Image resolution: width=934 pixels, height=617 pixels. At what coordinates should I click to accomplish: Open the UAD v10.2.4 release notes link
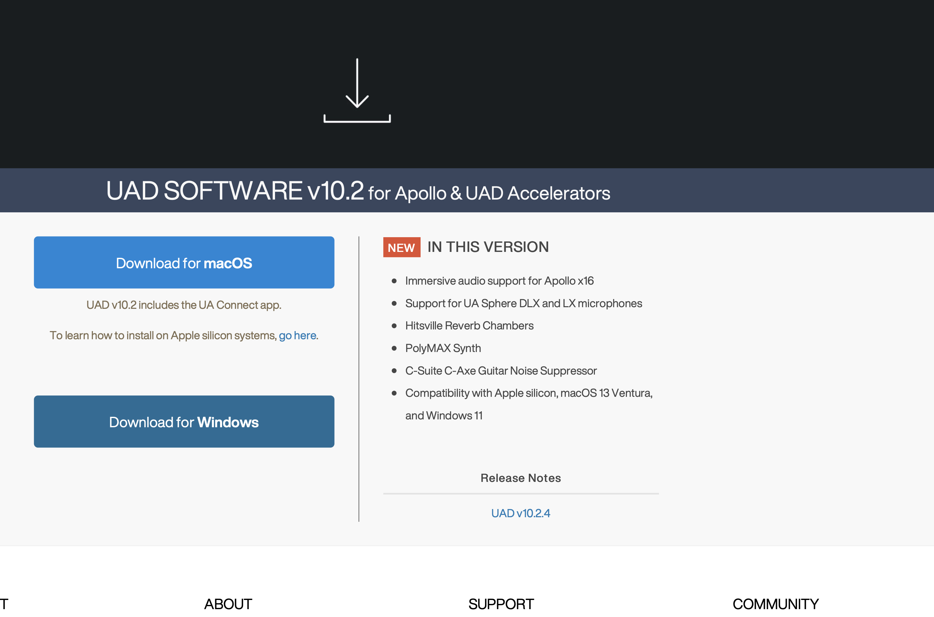pyautogui.click(x=520, y=513)
